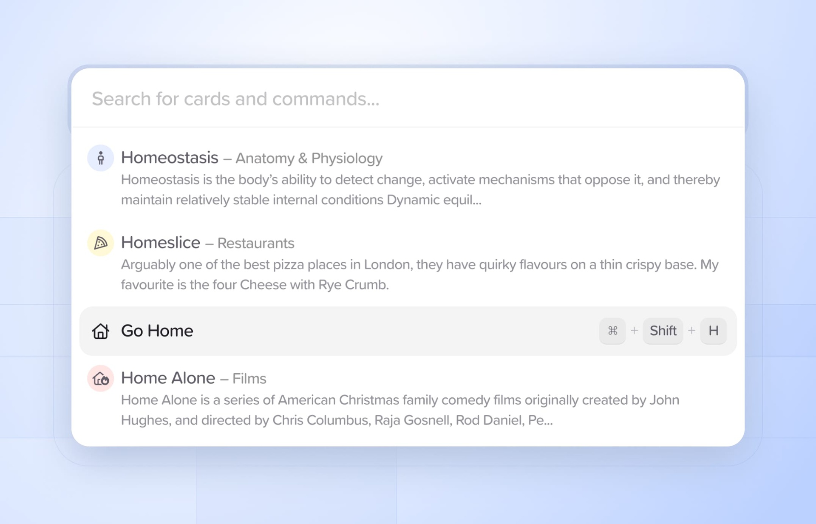Click the Home Alone description text
The image size is (816, 524).
[399, 410]
